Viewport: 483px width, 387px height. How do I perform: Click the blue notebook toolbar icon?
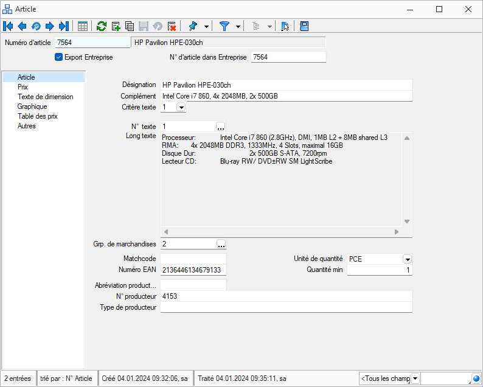tap(304, 26)
